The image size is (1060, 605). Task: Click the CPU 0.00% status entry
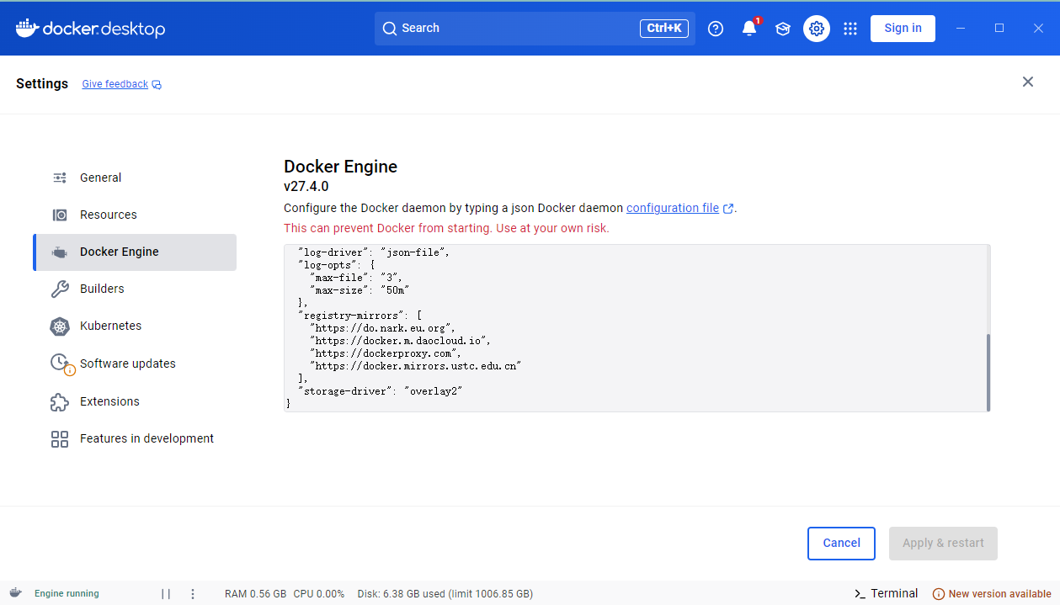click(x=319, y=594)
